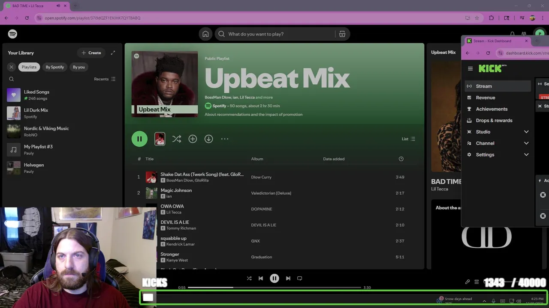Open Chrome extensions puzzle icon
Screen dimensions: 549x308
tap(492, 18)
